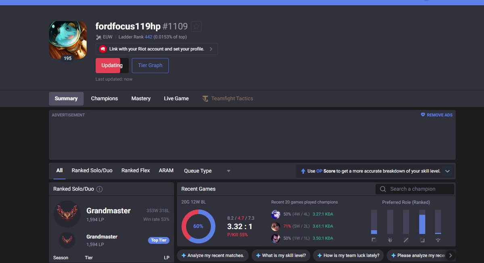Click the 353W 318L record text
The image size is (484, 263).
point(158,211)
